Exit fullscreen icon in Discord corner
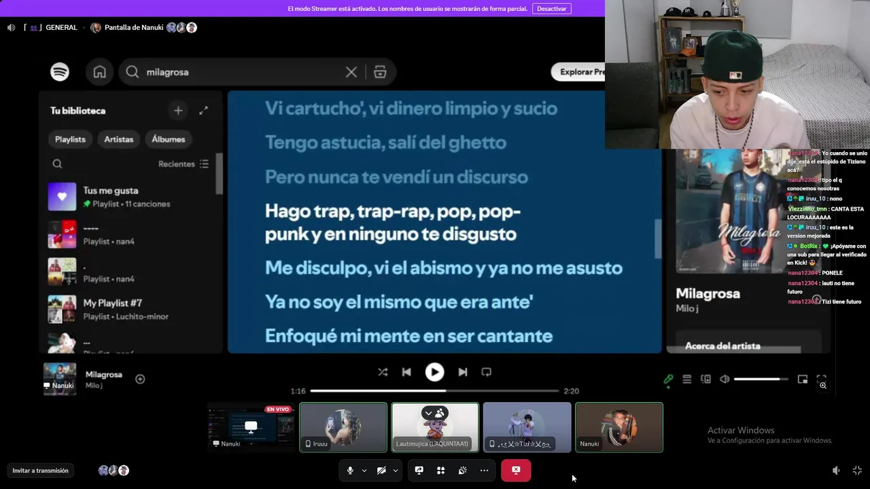 [857, 470]
